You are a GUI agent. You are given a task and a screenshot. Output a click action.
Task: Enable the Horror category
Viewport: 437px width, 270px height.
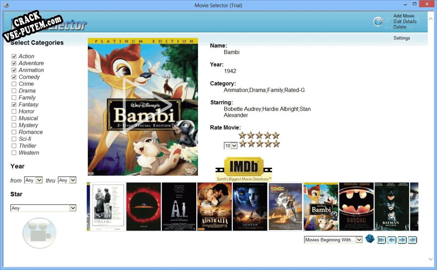coord(14,111)
